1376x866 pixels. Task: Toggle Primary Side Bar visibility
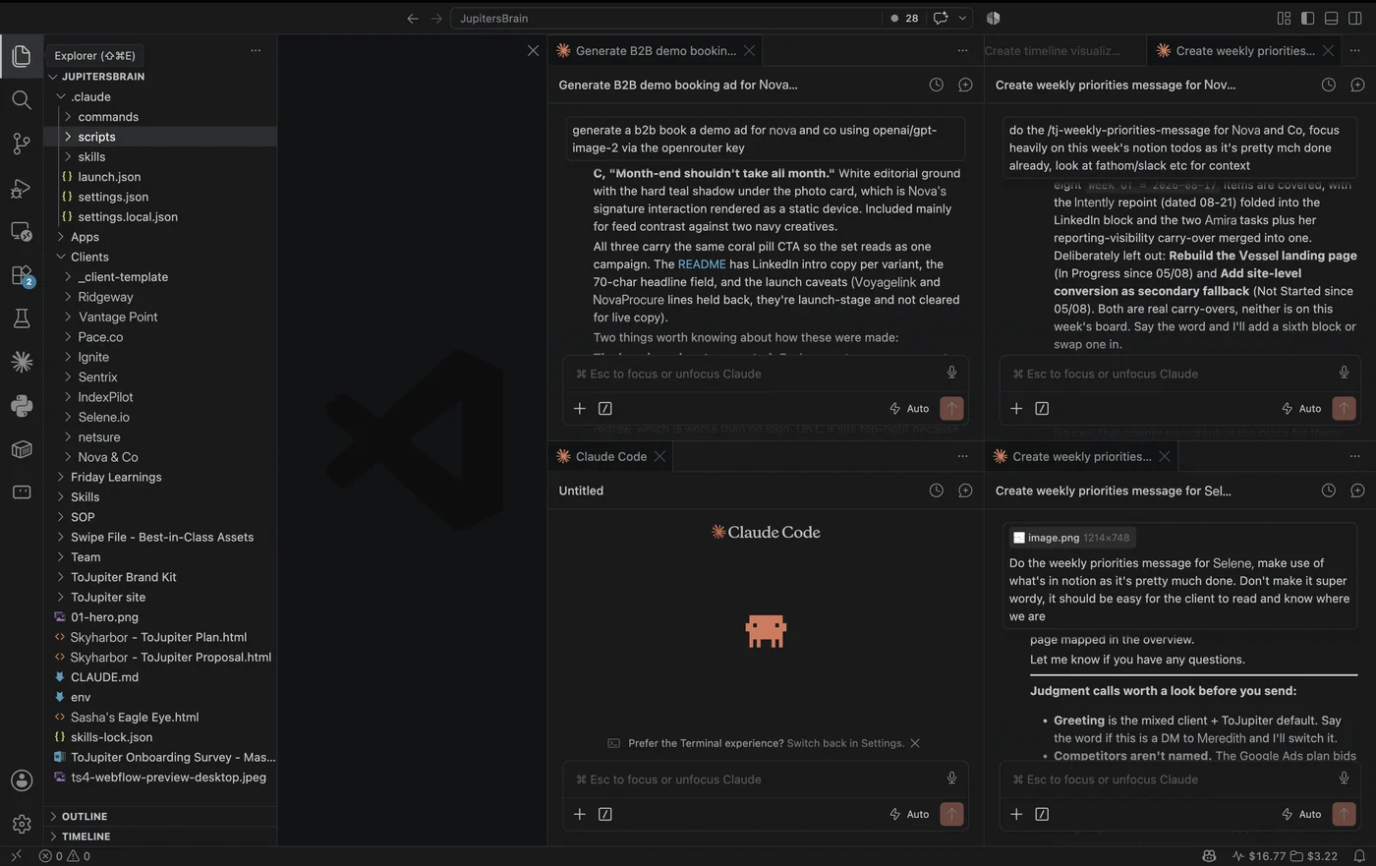point(1307,18)
